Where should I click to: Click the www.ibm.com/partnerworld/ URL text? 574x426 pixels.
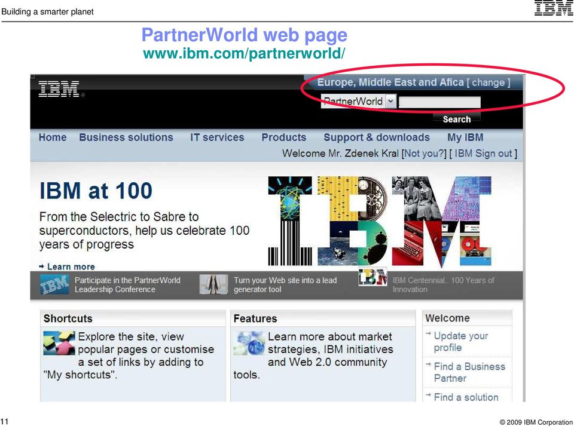244,53
